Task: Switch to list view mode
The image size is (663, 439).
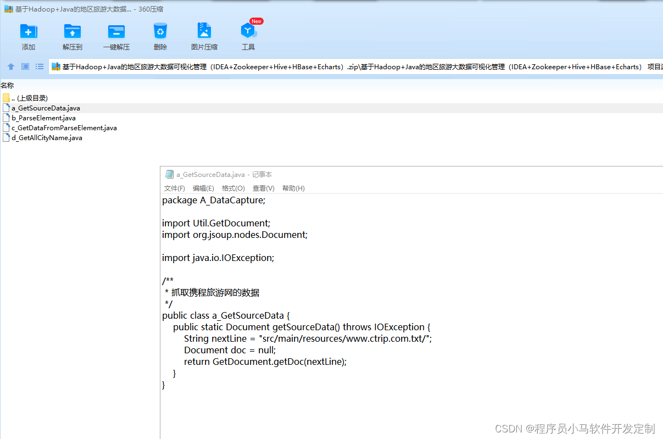Action: [38, 66]
